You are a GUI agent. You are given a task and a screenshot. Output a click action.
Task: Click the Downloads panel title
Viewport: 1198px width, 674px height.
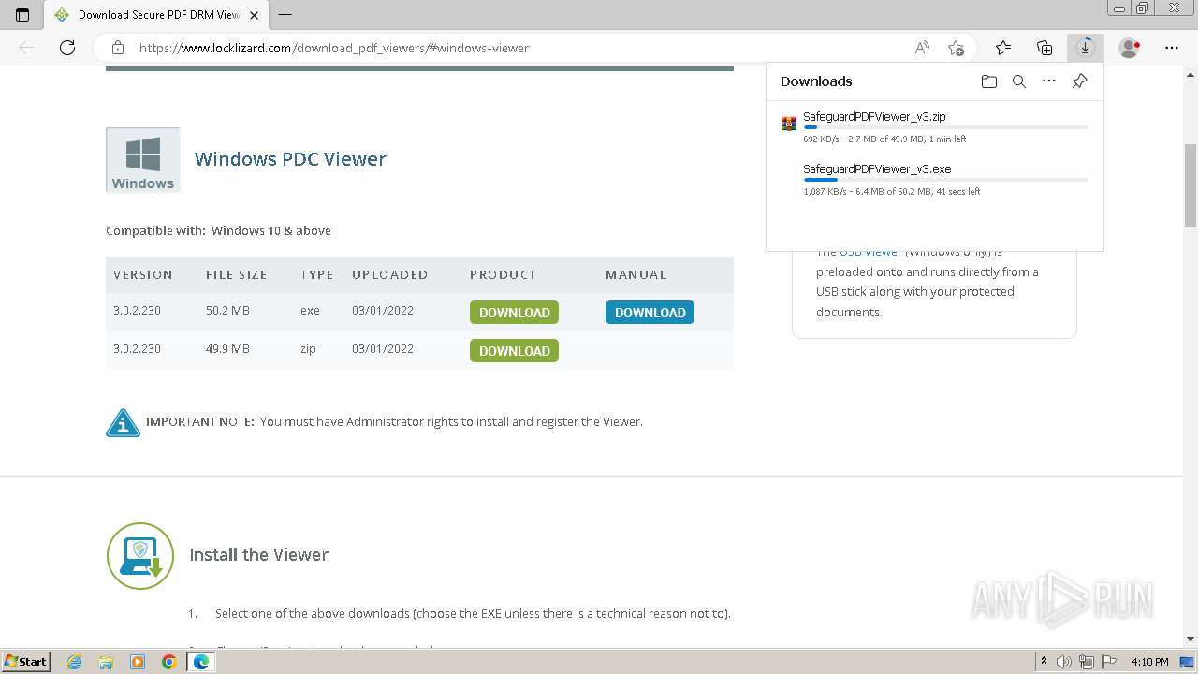pos(816,81)
